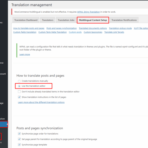Click the highlighted blue sidebar menu item arrow

pyautogui.click(x=7, y=124)
